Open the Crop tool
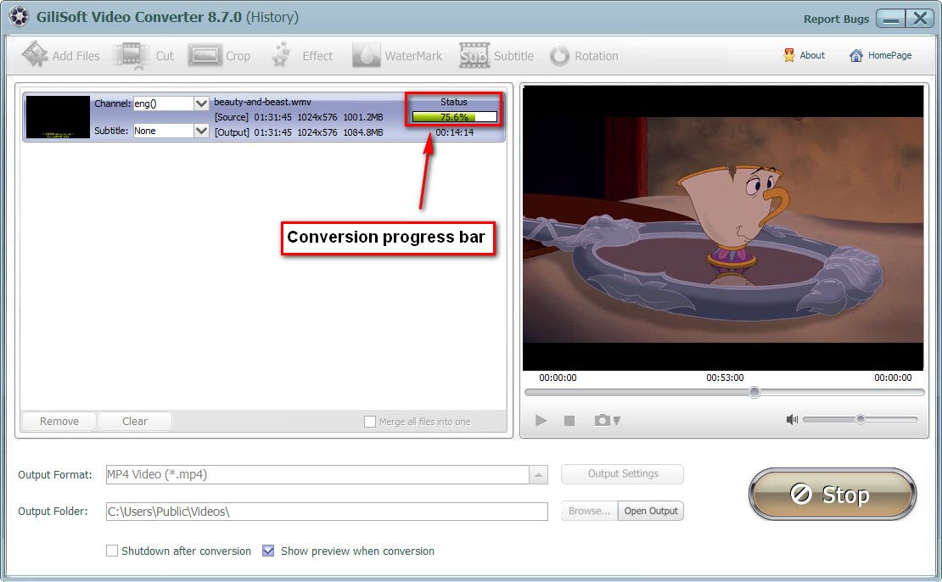Screen dimensions: 942x582 pyautogui.click(x=219, y=55)
